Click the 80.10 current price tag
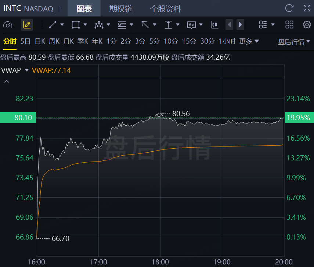Screen dimensions: 314x267 coord(18,118)
